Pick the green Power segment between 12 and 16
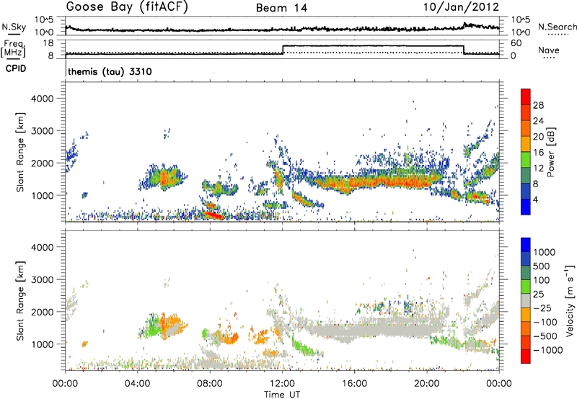The width and height of the screenshot is (577, 399). (x=526, y=160)
